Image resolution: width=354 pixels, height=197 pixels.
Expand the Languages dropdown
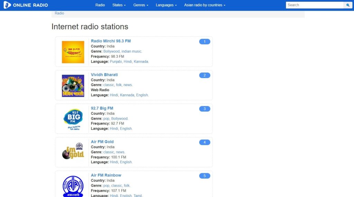click(x=166, y=5)
